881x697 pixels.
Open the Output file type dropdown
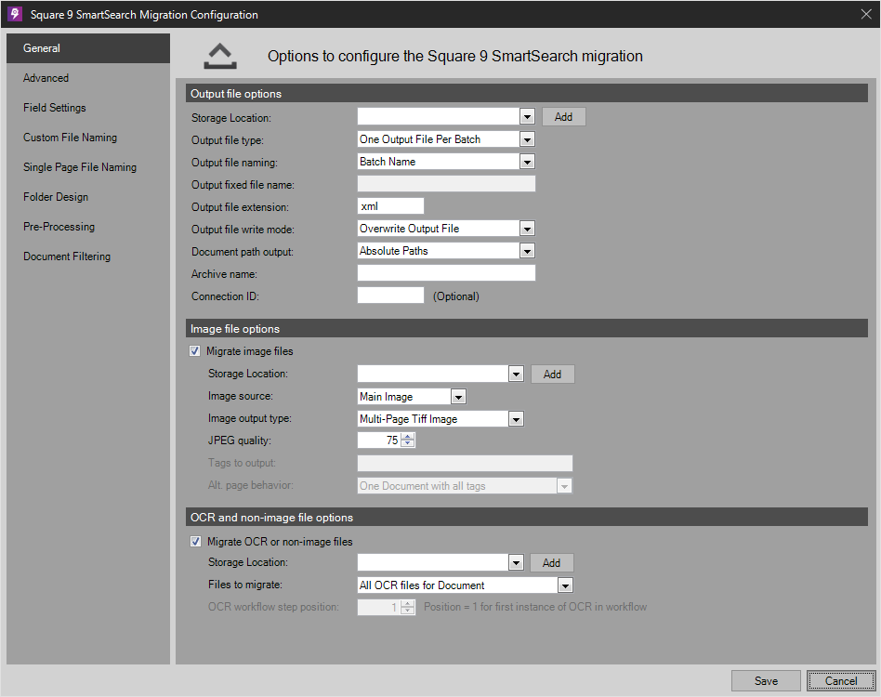pyautogui.click(x=527, y=139)
